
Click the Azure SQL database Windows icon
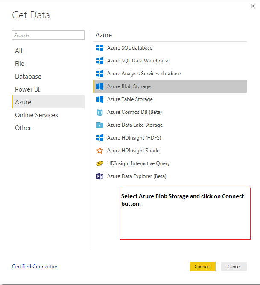100,48
